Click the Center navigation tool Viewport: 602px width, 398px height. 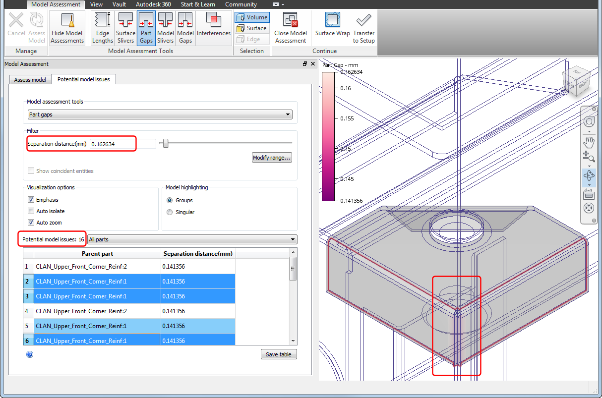589,208
